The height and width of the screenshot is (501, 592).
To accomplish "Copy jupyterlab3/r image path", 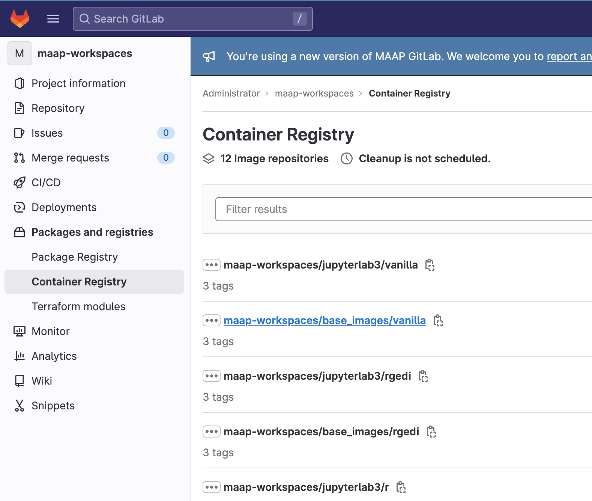I will [401, 487].
